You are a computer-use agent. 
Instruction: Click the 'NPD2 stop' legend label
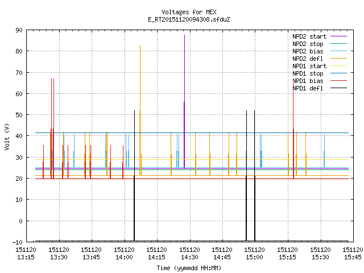308,44
